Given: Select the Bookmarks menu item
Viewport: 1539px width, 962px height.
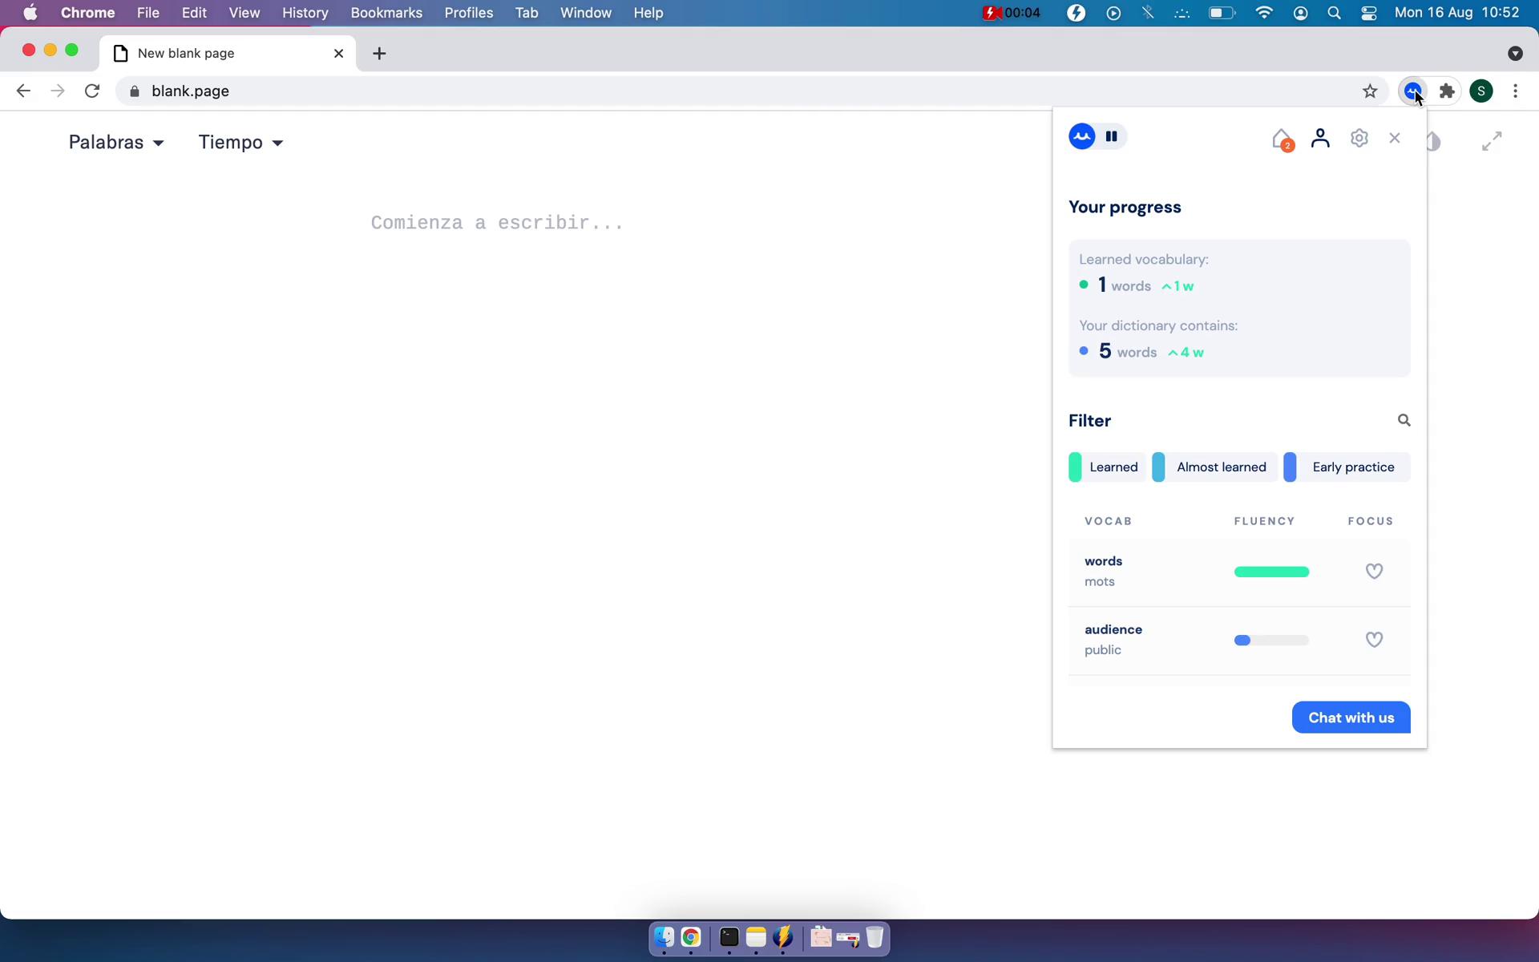Looking at the screenshot, I should pos(386,14).
